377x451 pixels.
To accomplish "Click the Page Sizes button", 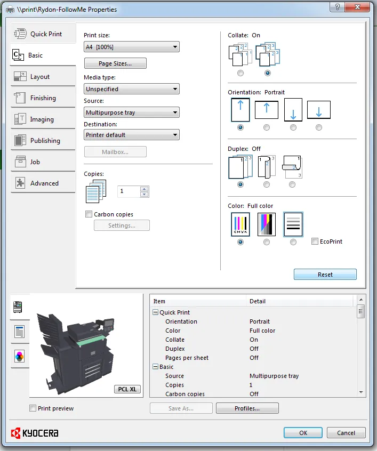I will pyautogui.click(x=115, y=63).
